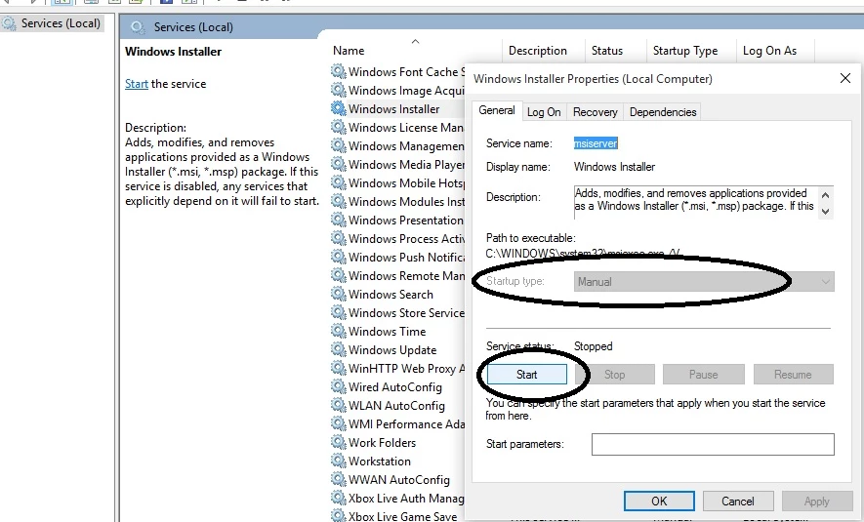
Task: Click the Wired AutoConfig gear icon
Action: (x=339, y=386)
